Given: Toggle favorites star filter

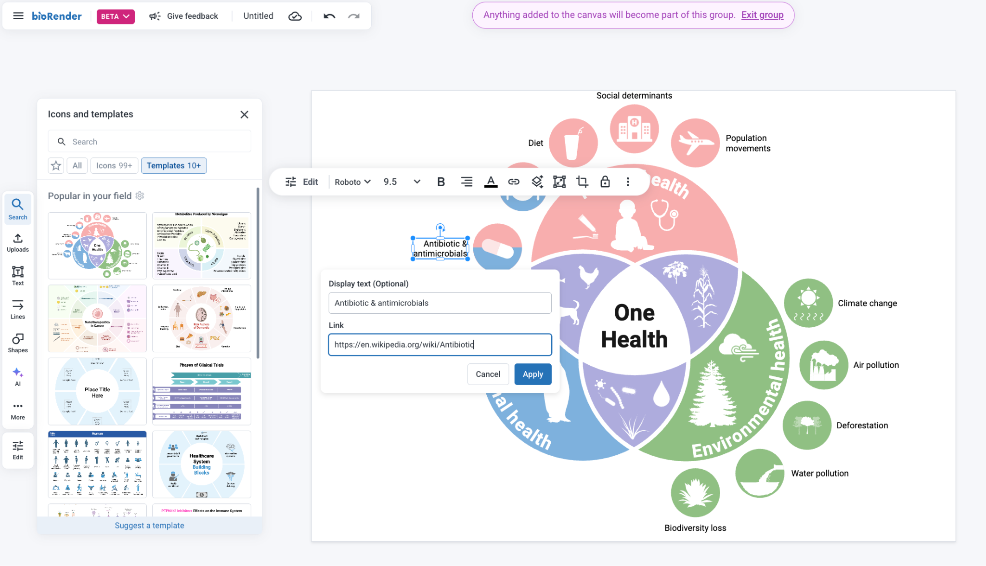Looking at the screenshot, I should pos(56,166).
